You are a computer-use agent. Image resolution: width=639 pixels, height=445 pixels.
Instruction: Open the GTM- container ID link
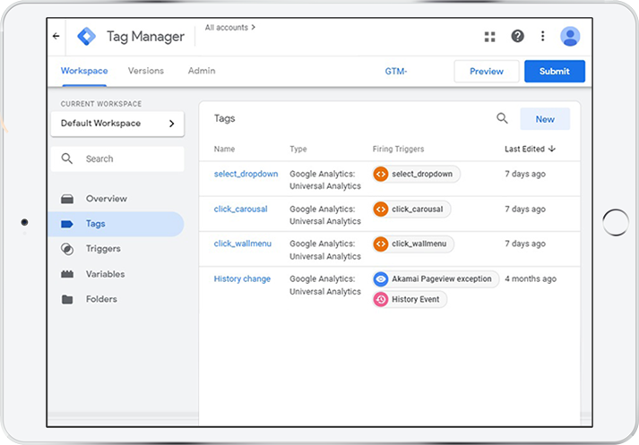(x=396, y=72)
